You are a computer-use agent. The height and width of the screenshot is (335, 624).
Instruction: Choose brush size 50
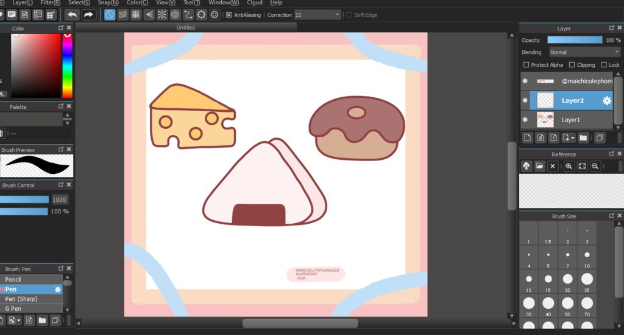coord(567,306)
